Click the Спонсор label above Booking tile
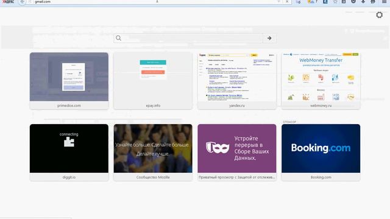Screen dimensions: 390x219 (x=289, y=122)
